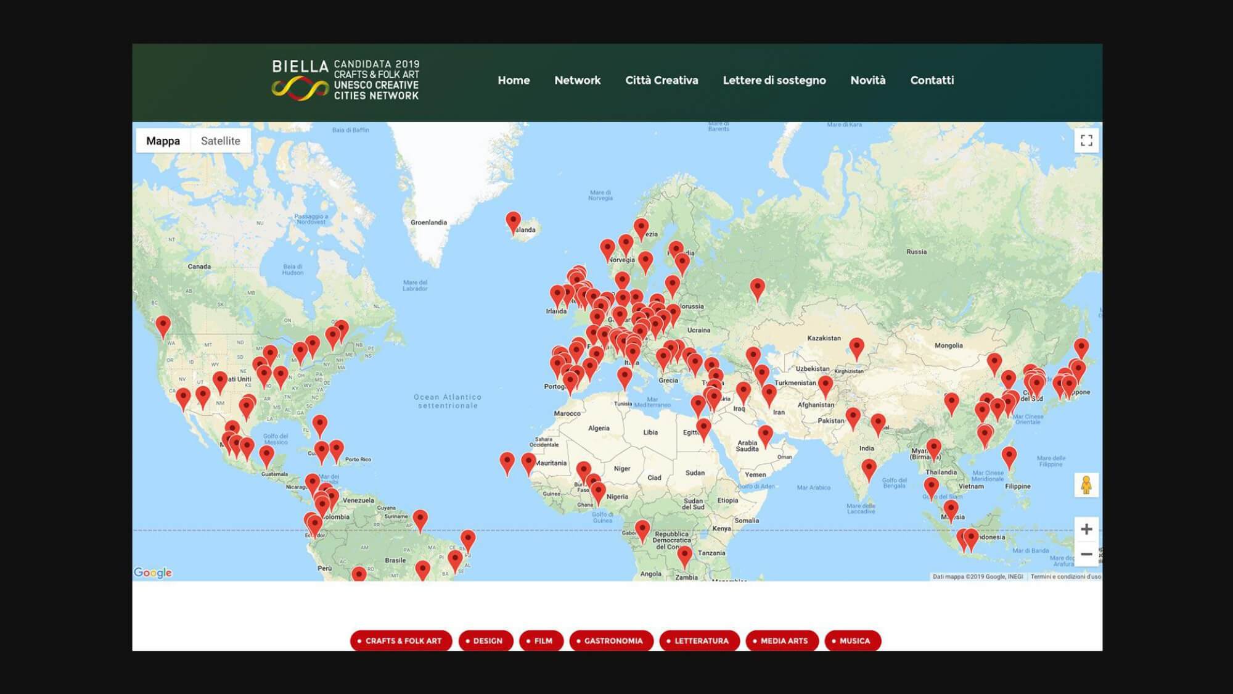
Task: Open Termini e condizioni d'uso link
Action: coord(1065,577)
